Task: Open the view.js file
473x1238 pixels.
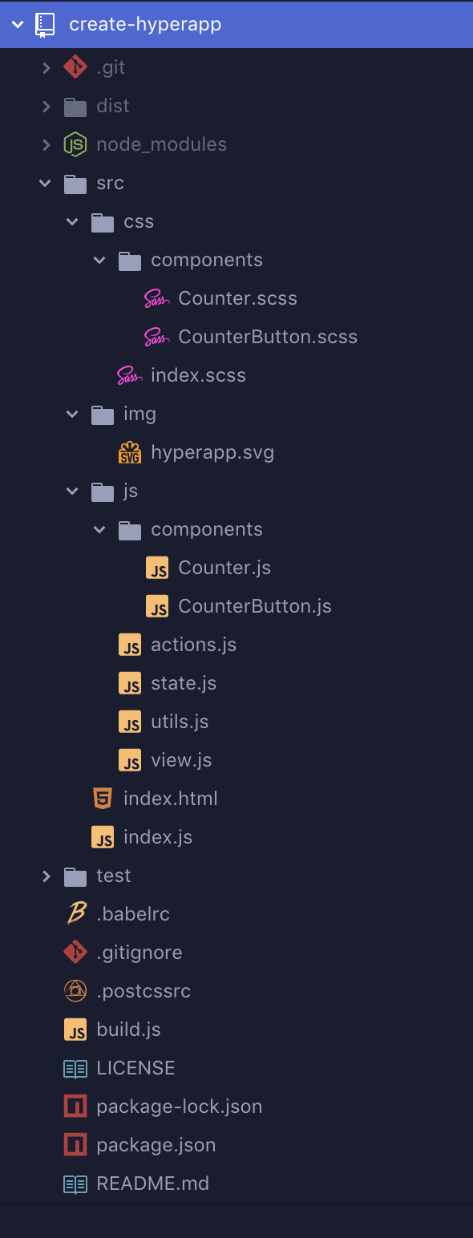Action: pyautogui.click(x=181, y=760)
